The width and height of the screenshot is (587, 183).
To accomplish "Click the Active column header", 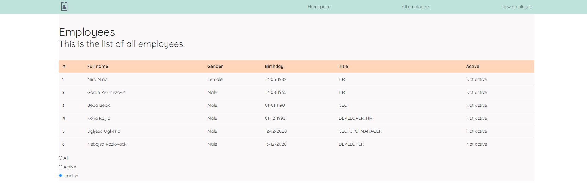I will tap(472, 66).
